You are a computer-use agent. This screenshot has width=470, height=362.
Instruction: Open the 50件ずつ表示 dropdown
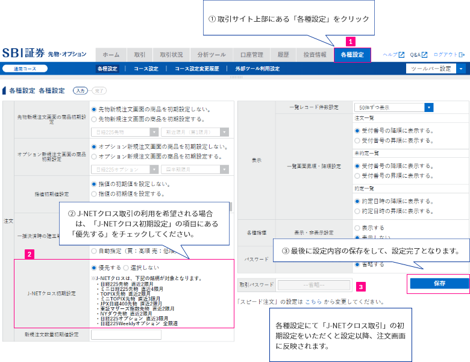tap(394, 107)
